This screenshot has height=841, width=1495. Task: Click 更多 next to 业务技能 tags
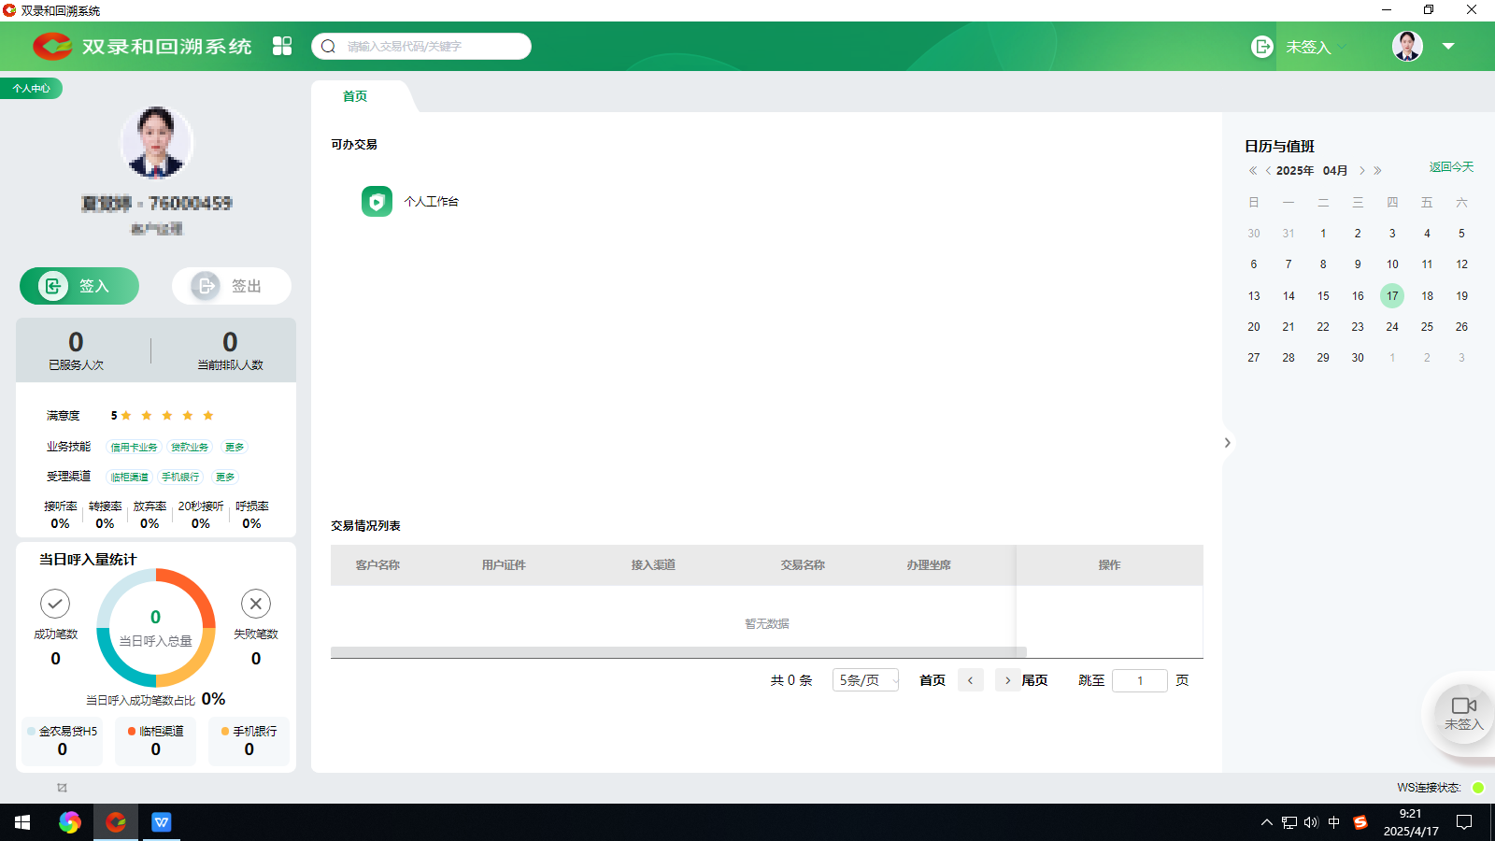(235, 448)
